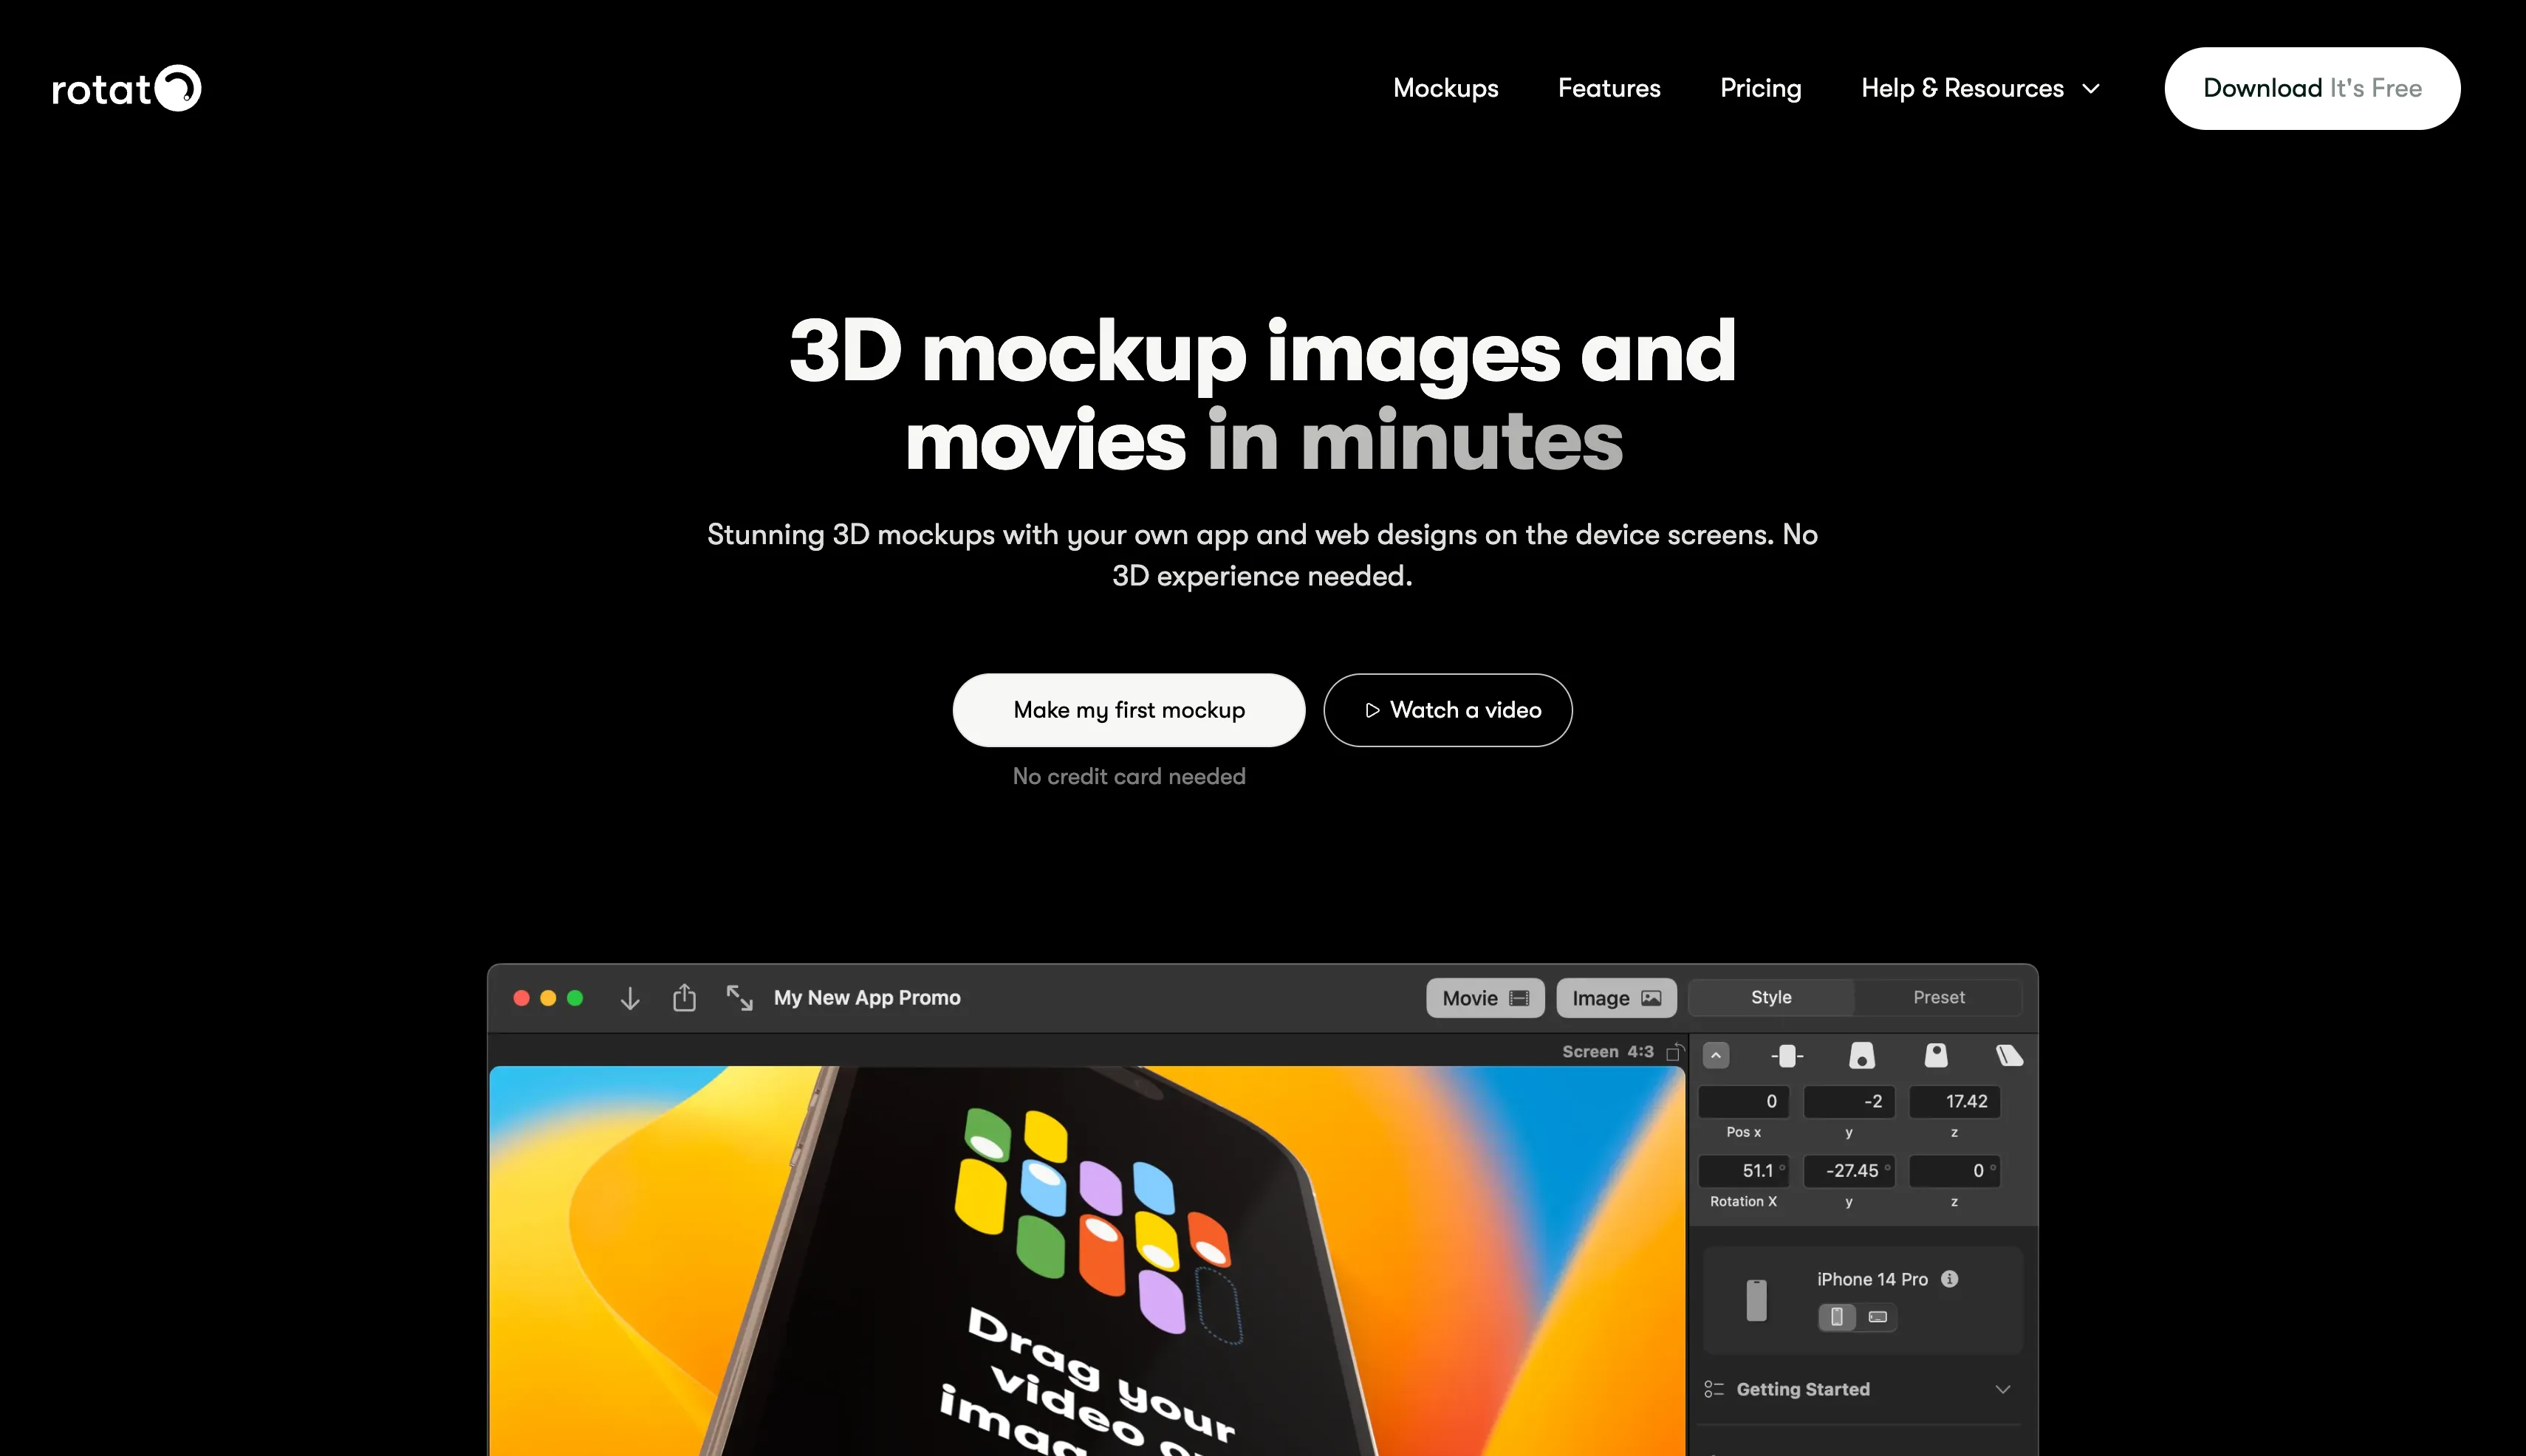Click the expand arrows fullscreen icon

tap(739, 998)
